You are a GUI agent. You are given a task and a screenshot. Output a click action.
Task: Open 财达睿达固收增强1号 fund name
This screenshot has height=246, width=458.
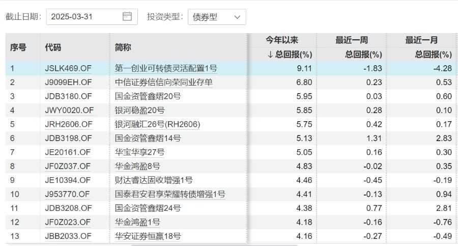(x=154, y=180)
